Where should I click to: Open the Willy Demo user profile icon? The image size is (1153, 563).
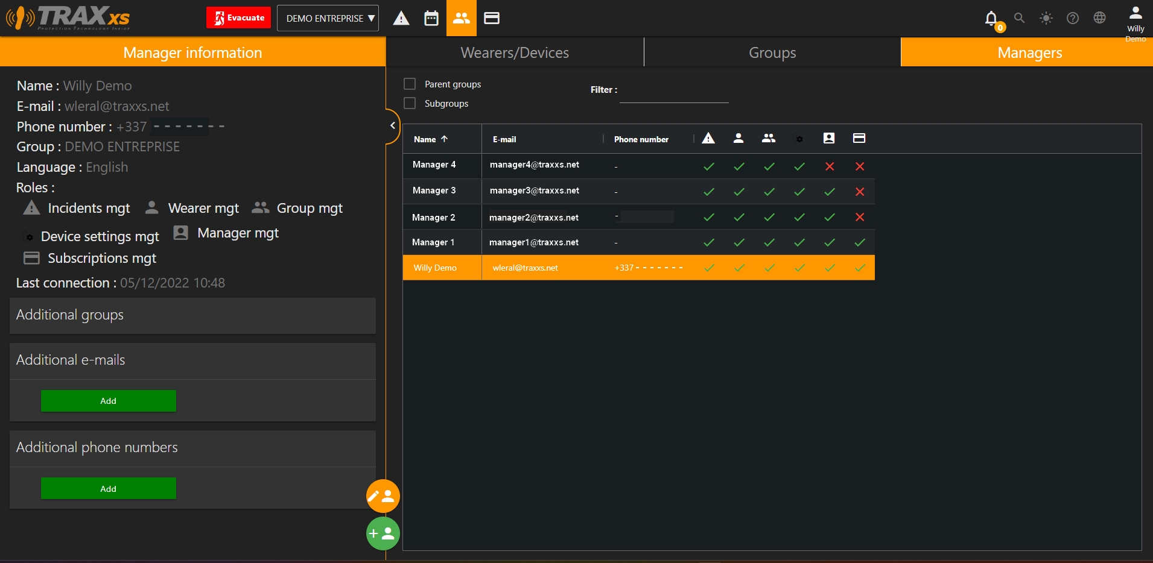pyautogui.click(x=1136, y=13)
